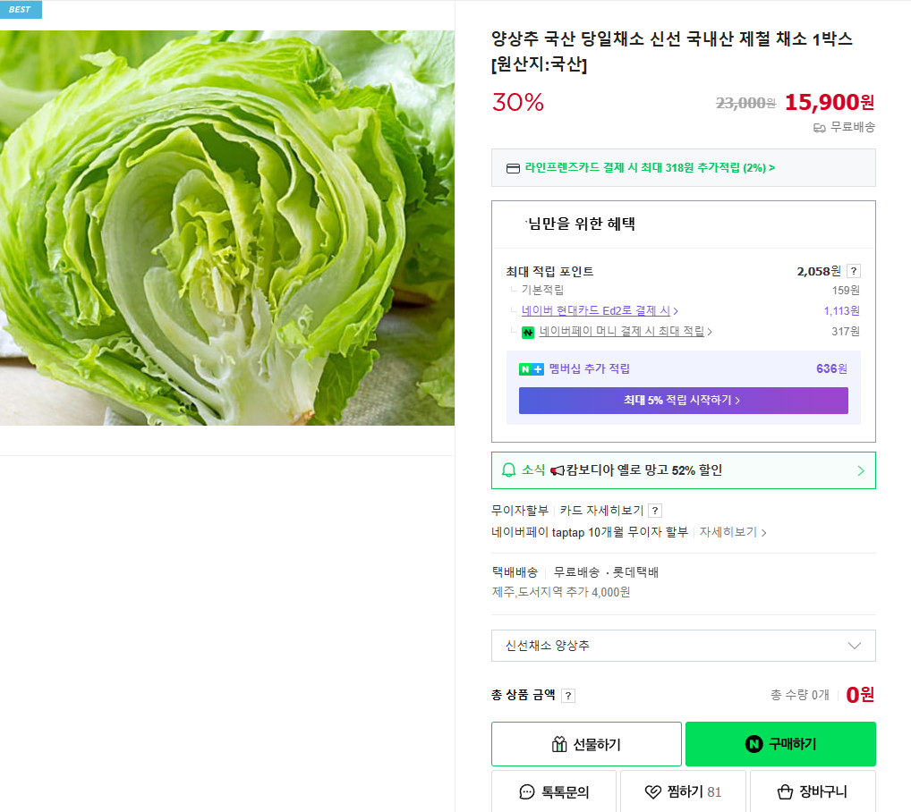Click the bell icon next to 소식
This screenshot has width=911, height=812.
508,470
